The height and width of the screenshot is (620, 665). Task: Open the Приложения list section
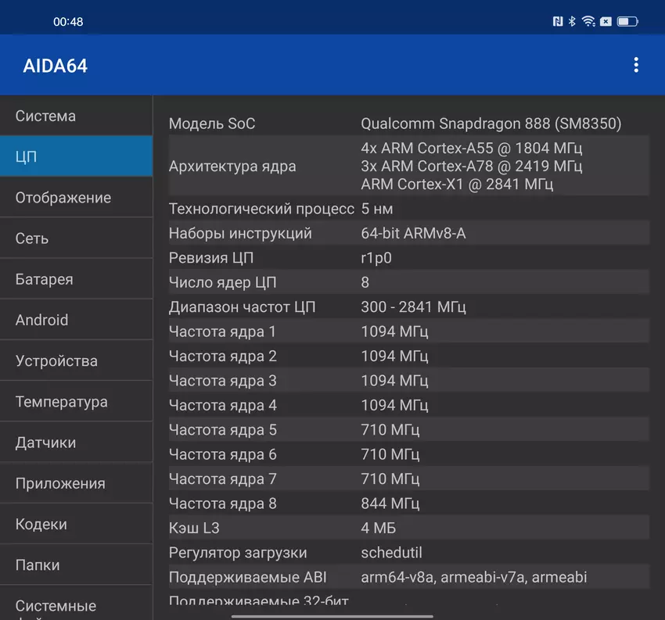[76, 483]
